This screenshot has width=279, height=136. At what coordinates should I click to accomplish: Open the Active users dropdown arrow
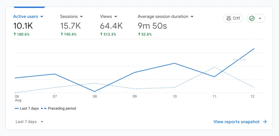[42, 17]
